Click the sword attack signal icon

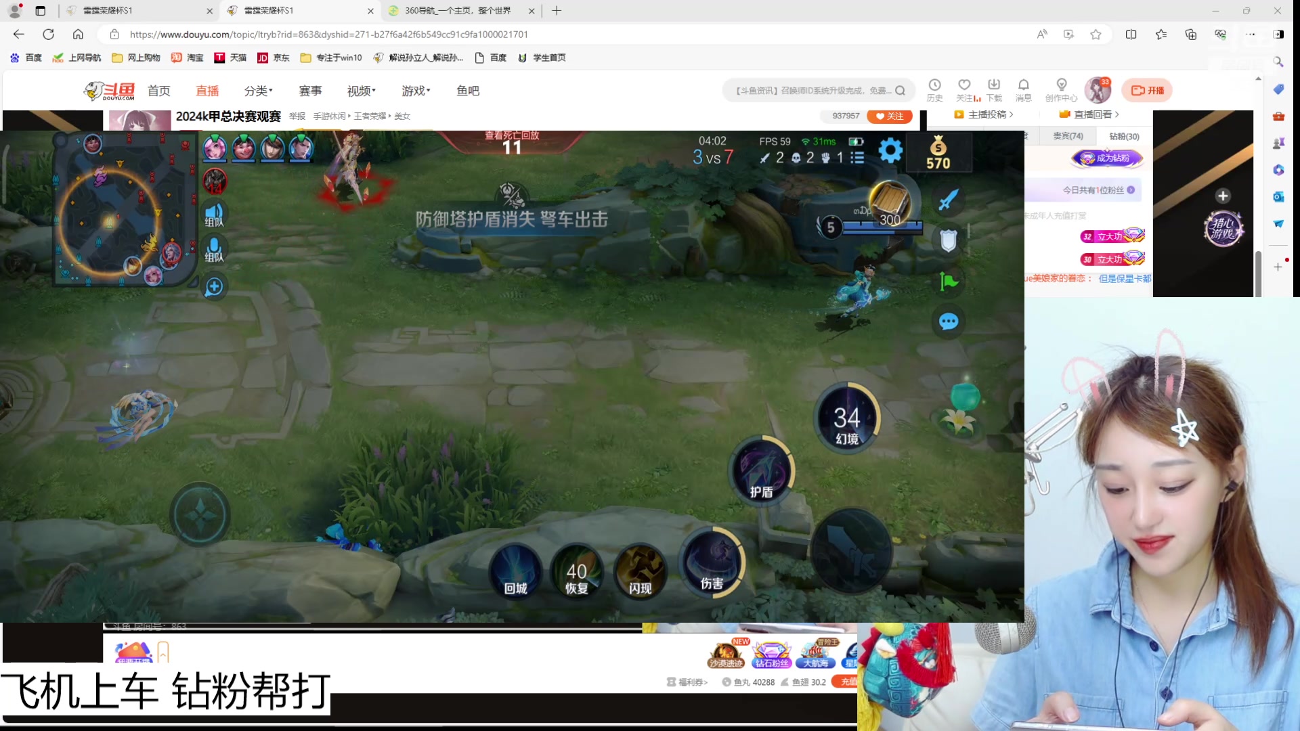click(x=948, y=200)
